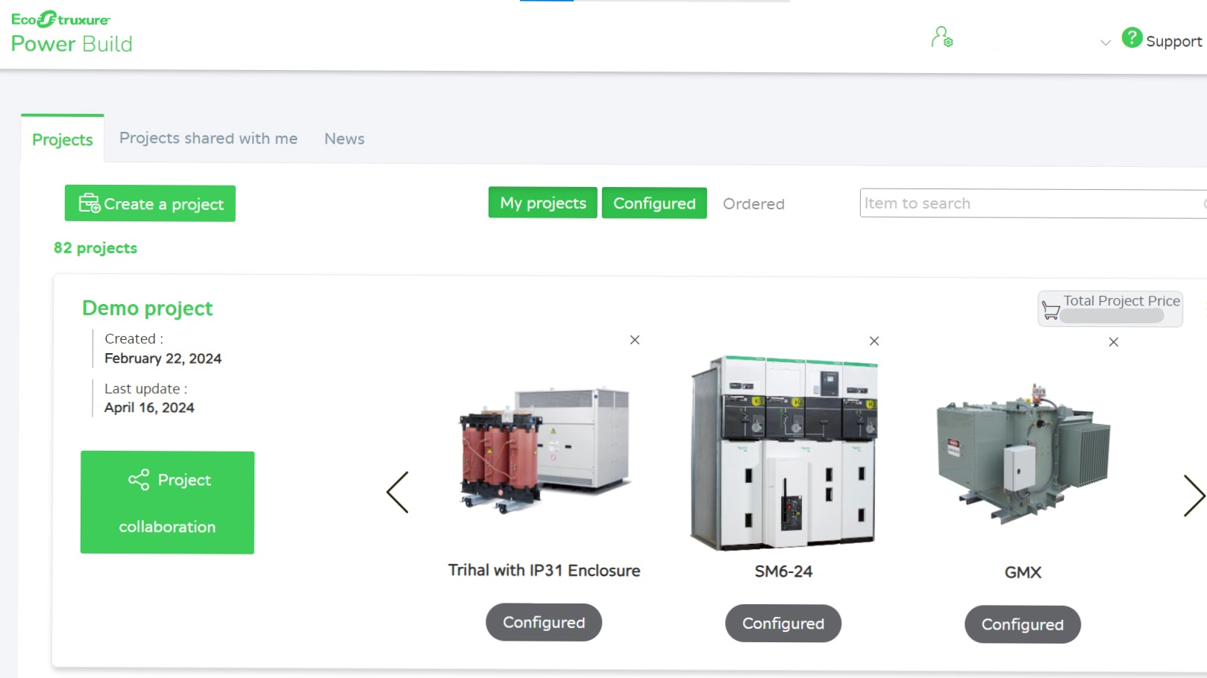The width and height of the screenshot is (1207, 678).
Task: Open the Demo project title
Action: tap(148, 308)
